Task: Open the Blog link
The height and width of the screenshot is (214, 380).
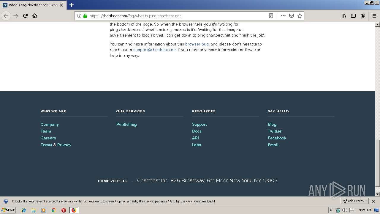Action: point(272,124)
